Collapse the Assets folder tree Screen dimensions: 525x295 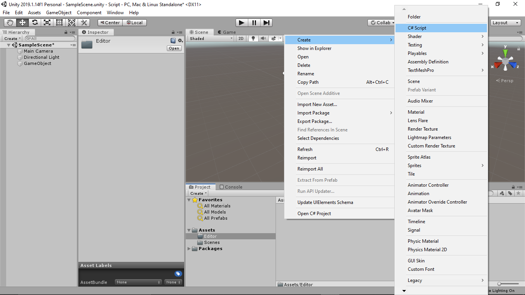[x=189, y=230]
